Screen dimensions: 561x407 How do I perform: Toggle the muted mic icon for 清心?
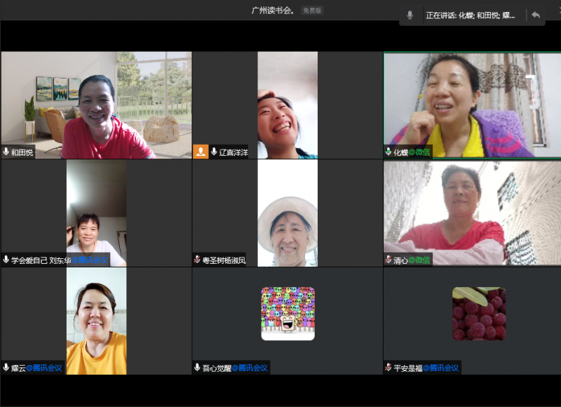[388, 260]
